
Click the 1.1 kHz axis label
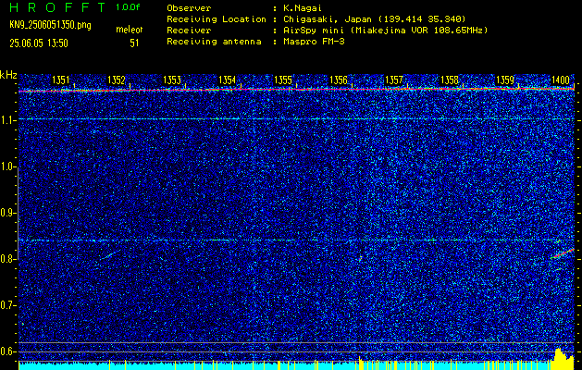pyautogui.click(x=7, y=120)
